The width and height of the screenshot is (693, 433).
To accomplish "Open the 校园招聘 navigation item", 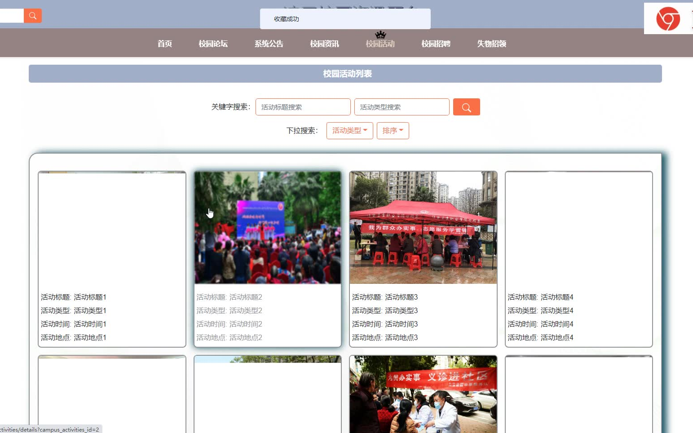I will click(436, 44).
